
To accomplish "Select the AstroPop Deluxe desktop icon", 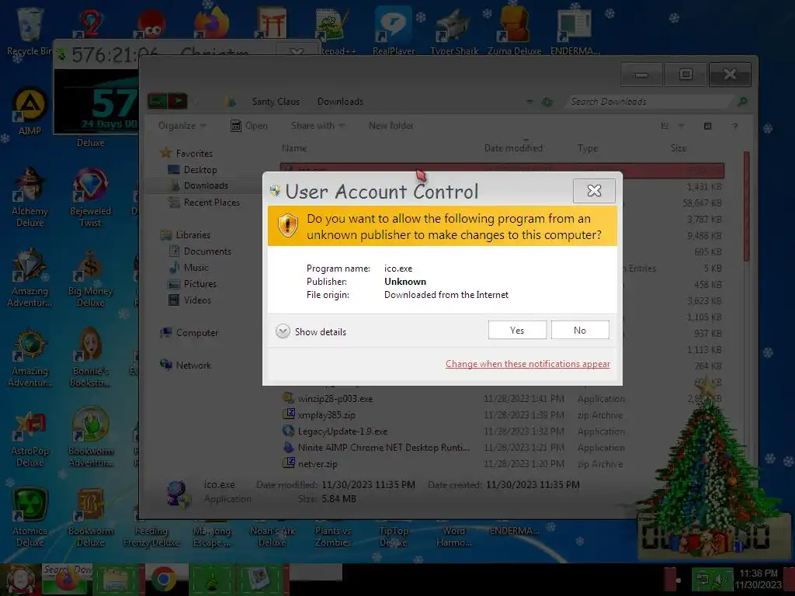I will tap(30, 439).
